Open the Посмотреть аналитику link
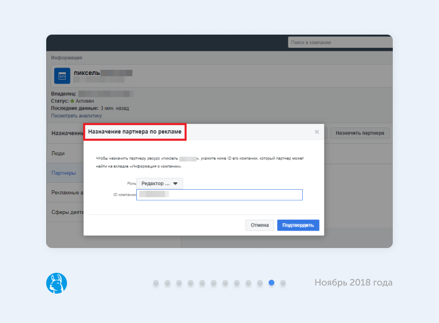 coord(76,115)
